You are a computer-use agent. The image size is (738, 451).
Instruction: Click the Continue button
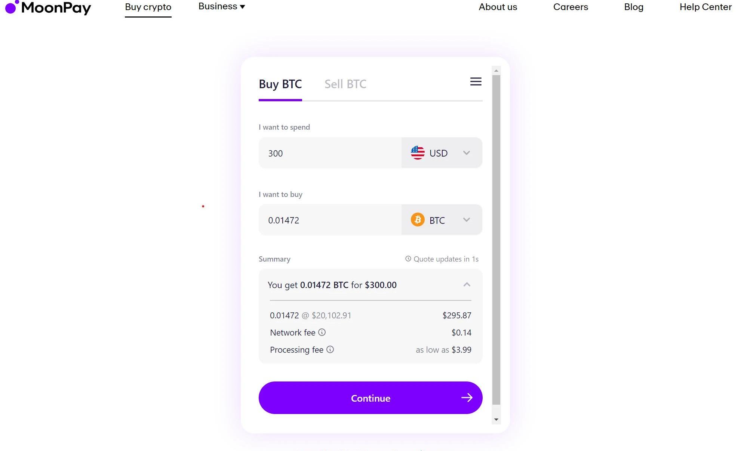370,398
